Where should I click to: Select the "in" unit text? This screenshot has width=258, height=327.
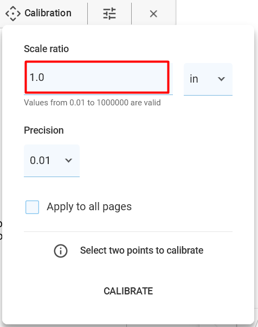click(193, 79)
